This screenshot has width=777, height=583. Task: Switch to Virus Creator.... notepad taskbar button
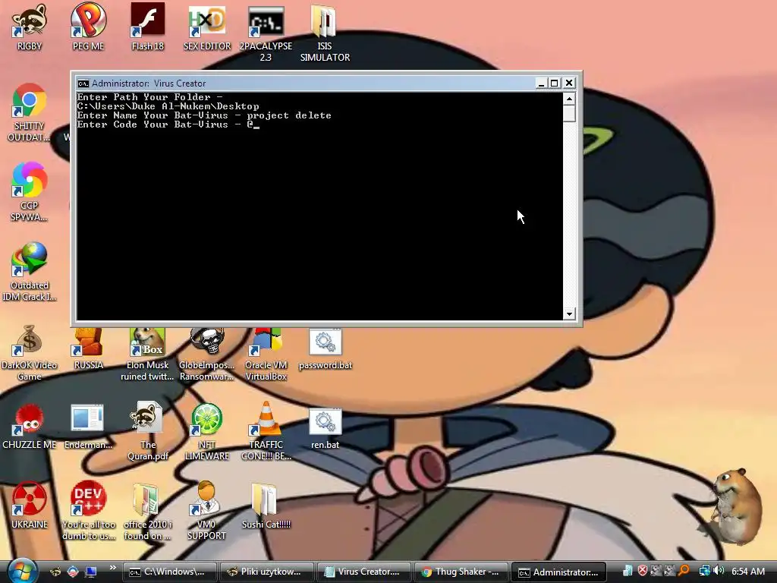click(x=364, y=572)
